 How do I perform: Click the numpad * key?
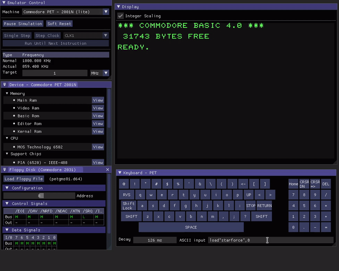(326, 205)
